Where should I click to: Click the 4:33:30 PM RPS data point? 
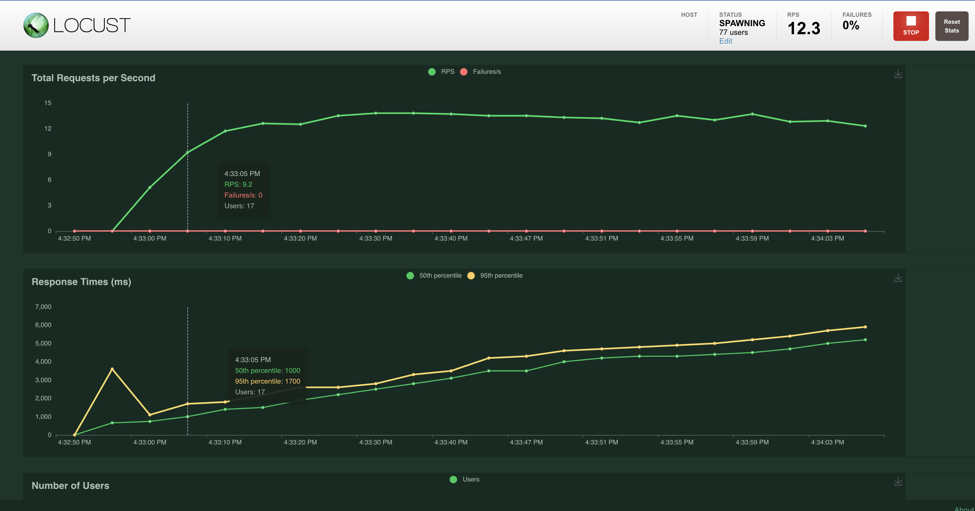375,113
